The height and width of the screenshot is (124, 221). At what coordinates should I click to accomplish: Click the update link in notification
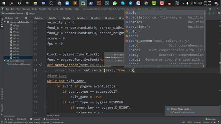[x=191, y=112]
